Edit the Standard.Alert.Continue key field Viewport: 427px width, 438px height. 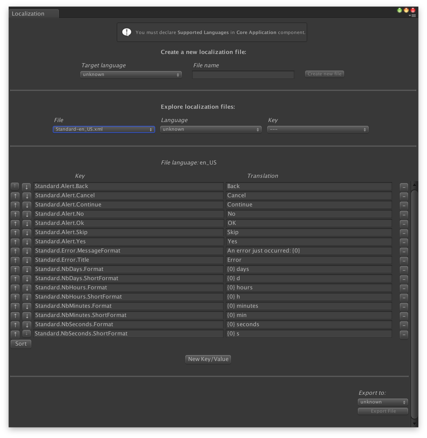click(129, 205)
